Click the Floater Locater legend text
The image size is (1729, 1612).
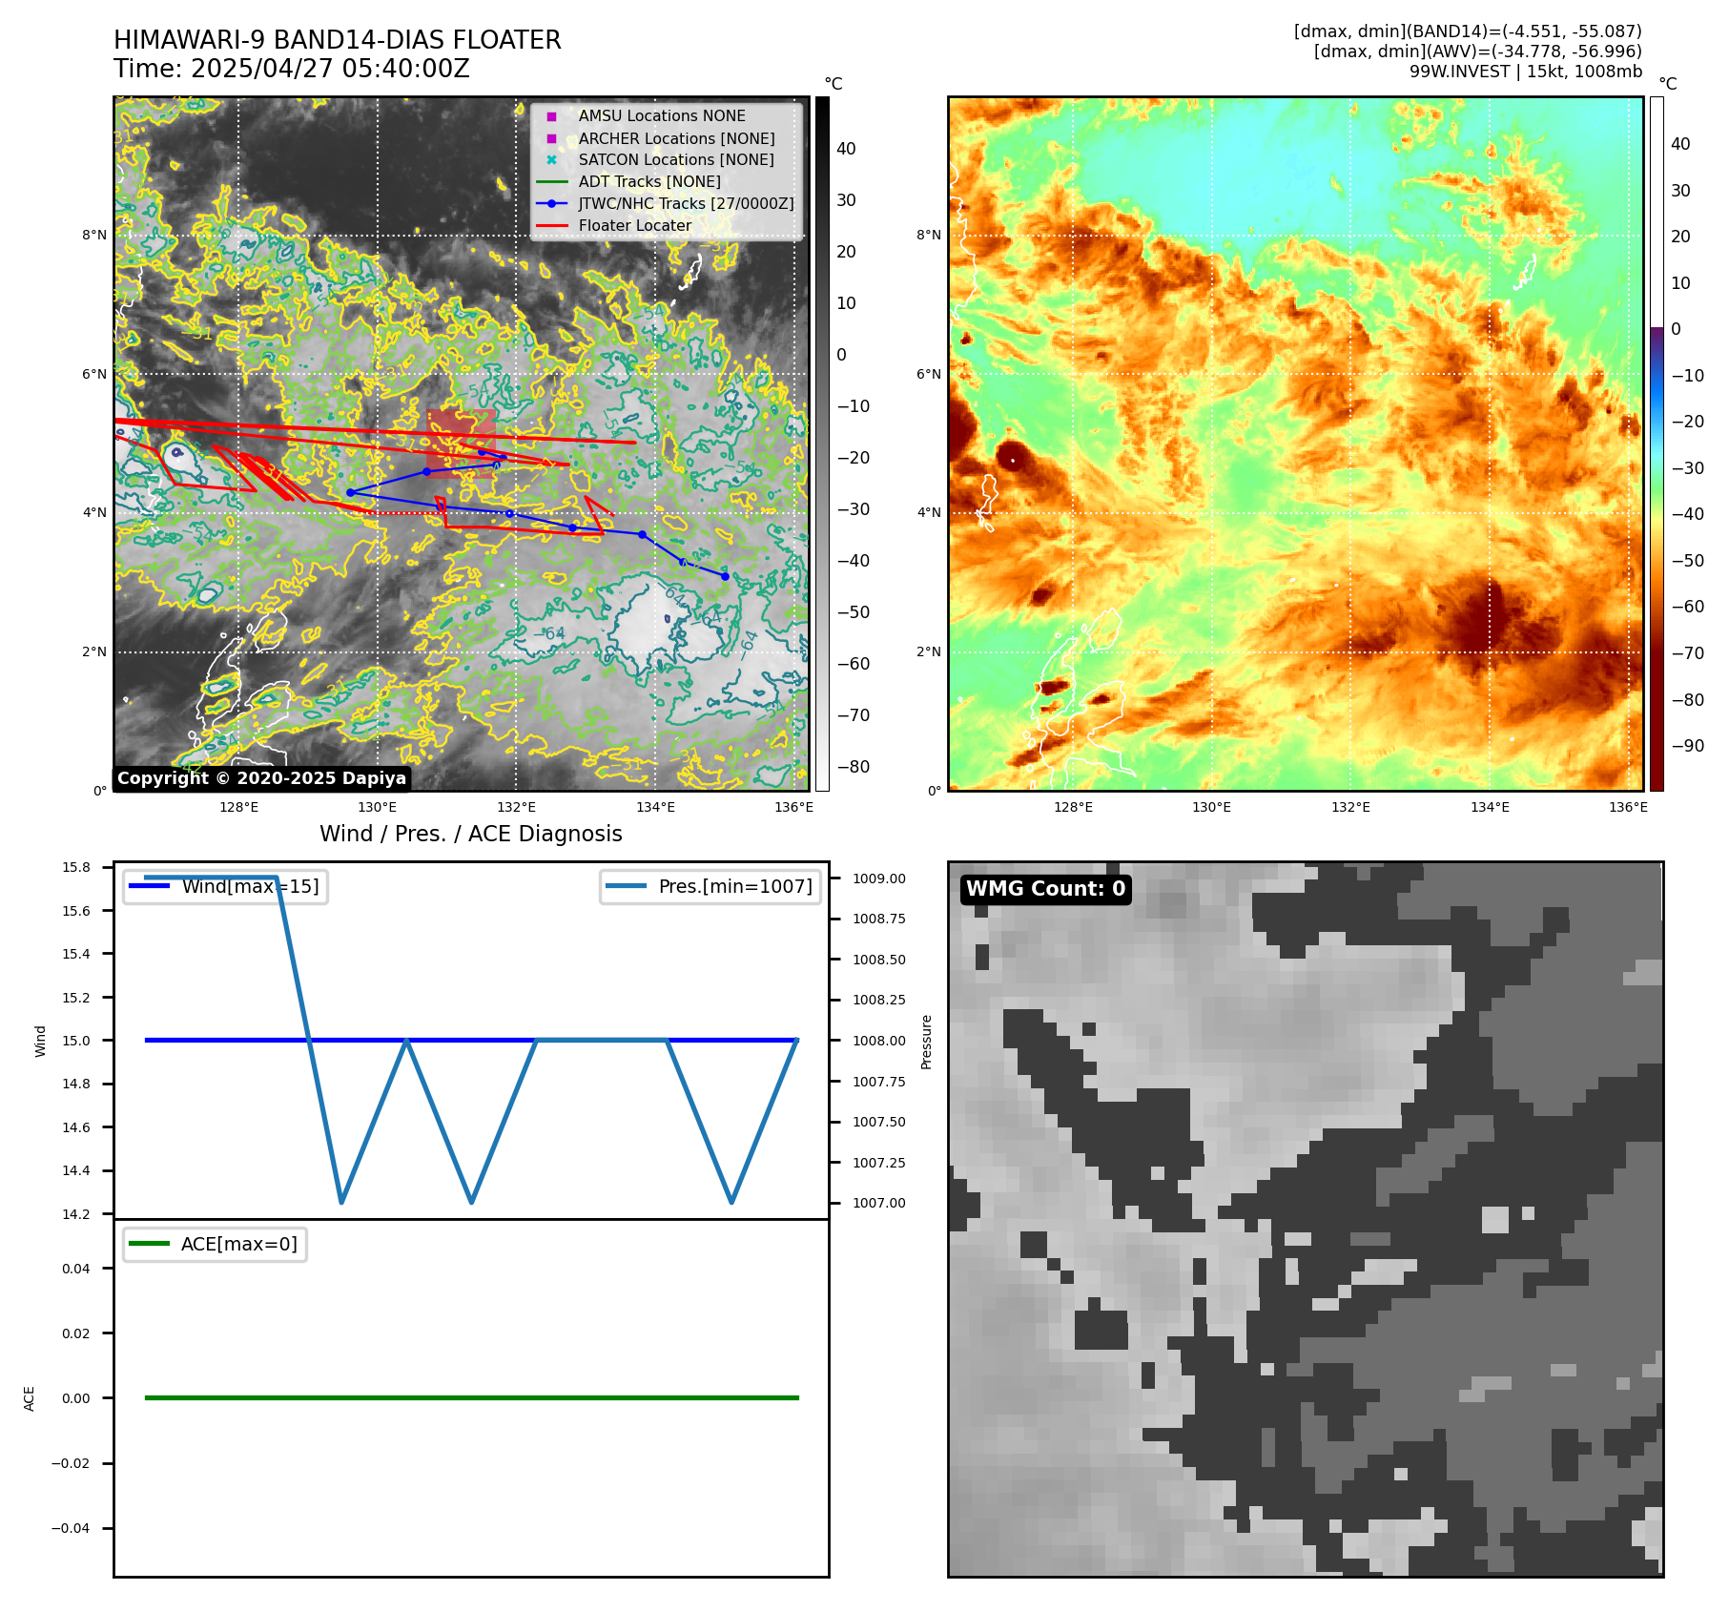click(635, 225)
